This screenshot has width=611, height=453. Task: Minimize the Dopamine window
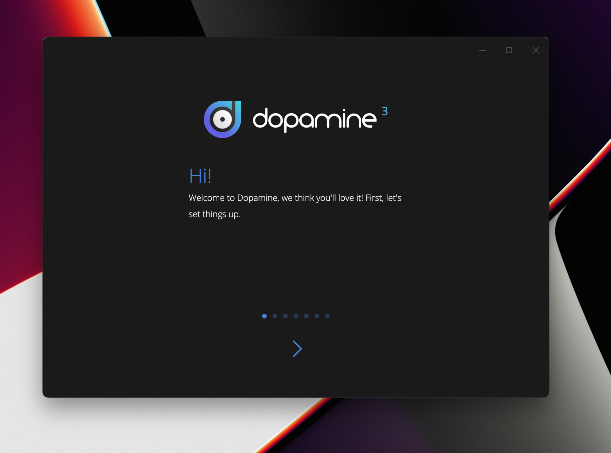pyautogui.click(x=482, y=50)
